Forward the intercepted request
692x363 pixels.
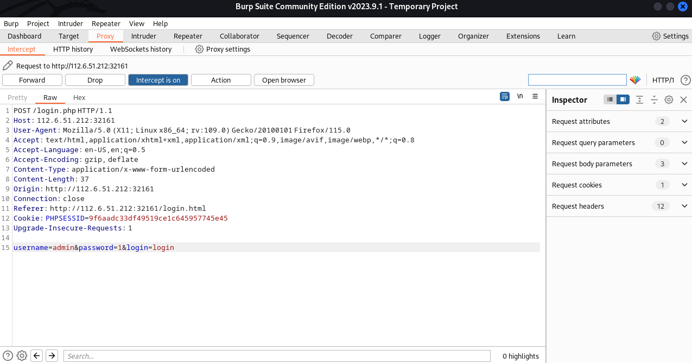tap(32, 80)
